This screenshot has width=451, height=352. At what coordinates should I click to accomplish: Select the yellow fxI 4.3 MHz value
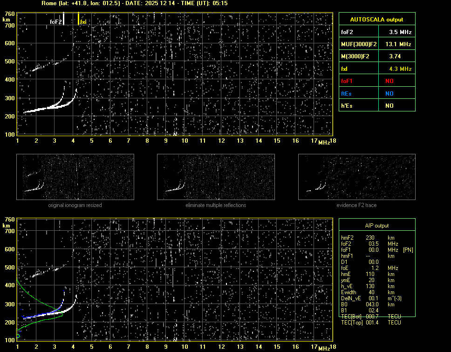tap(400, 69)
